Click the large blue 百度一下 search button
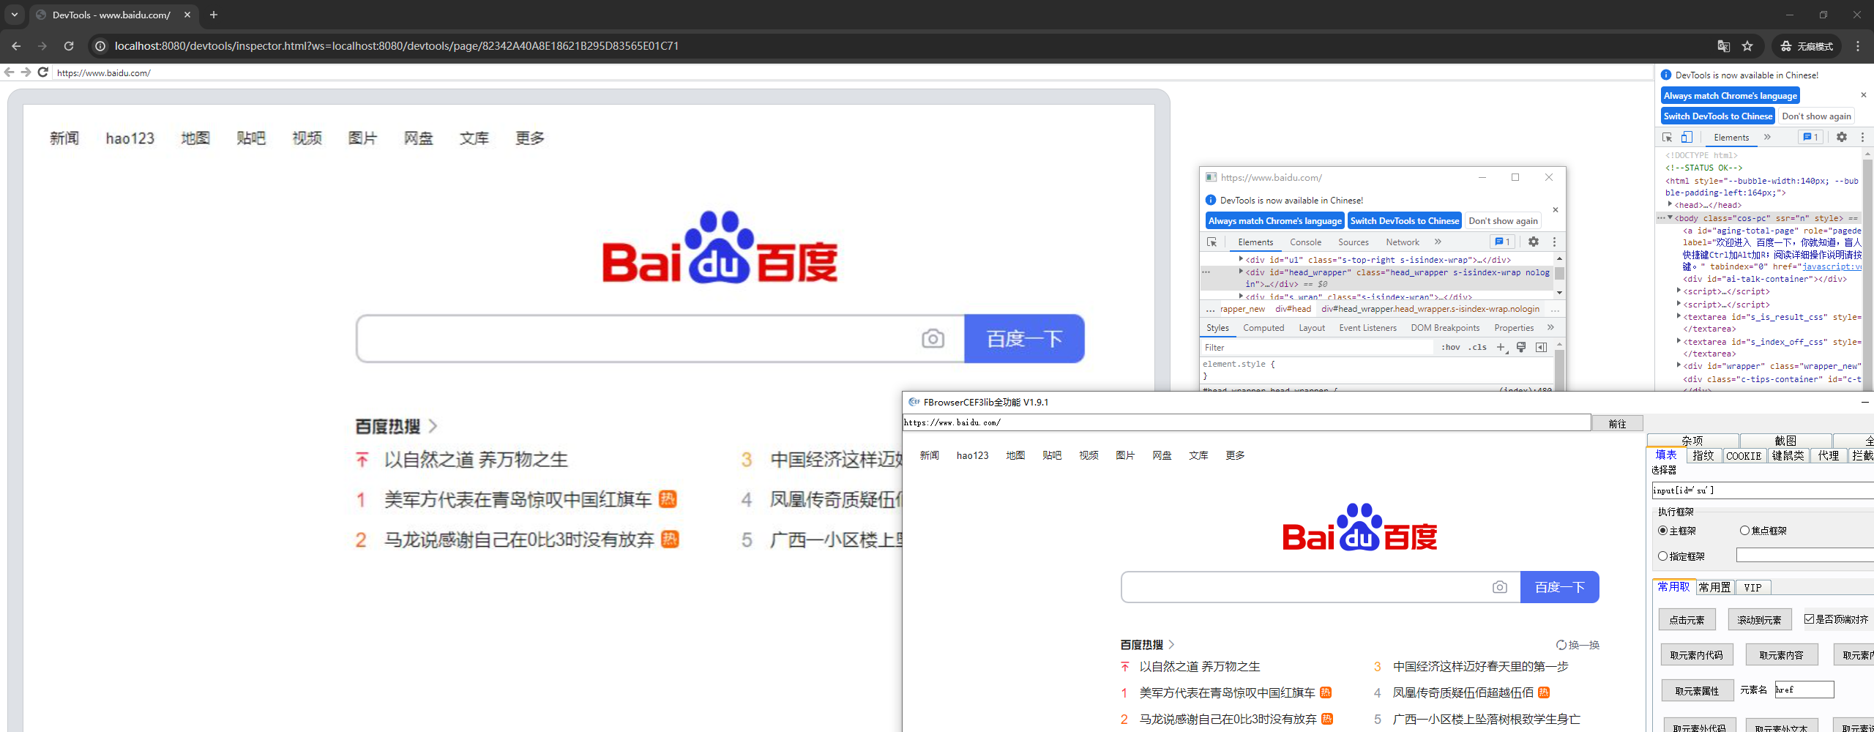 point(1024,339)
